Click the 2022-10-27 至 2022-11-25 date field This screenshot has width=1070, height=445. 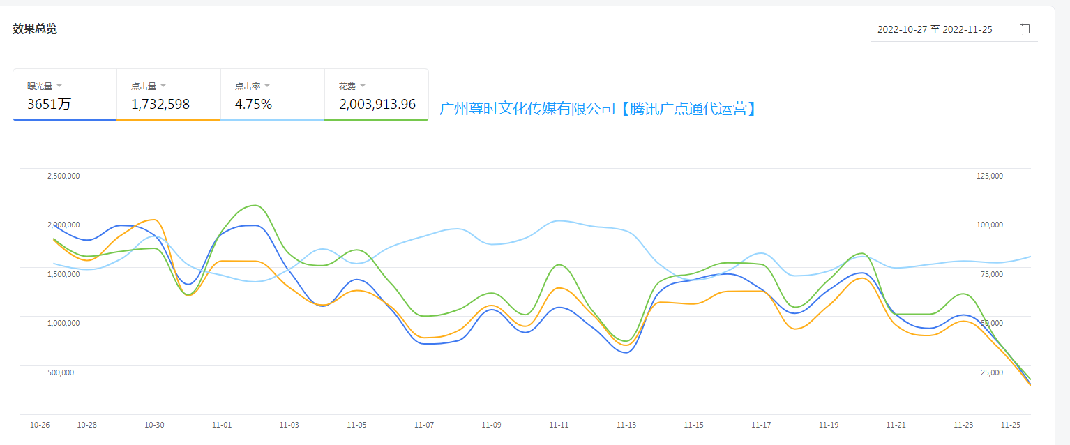click(934, 29)
